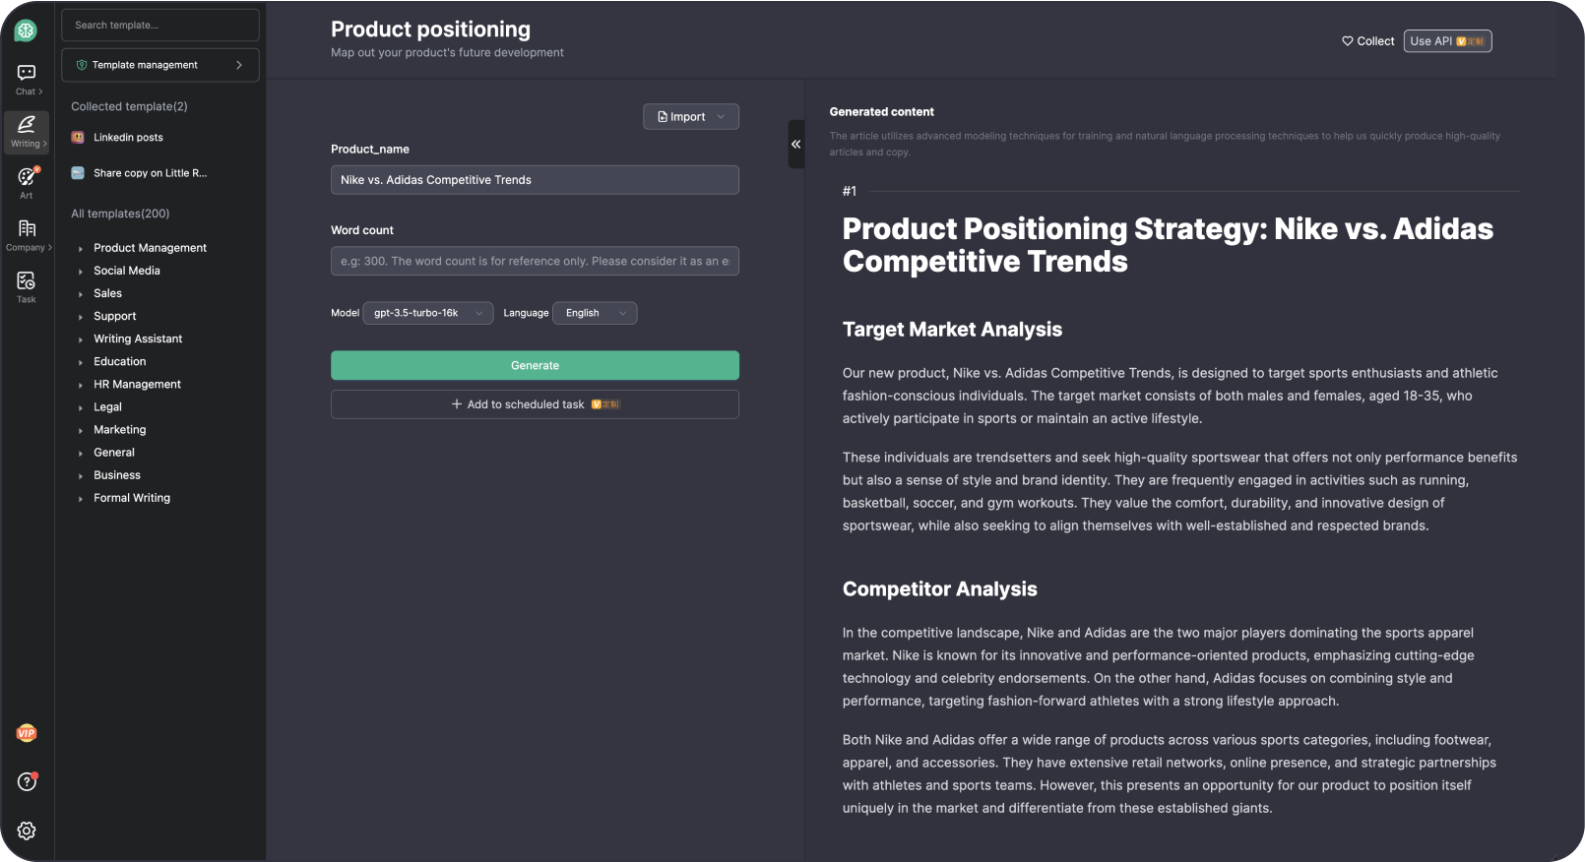Collapse the form panel with double-arrow icon
This screenshot has height=862, width=1585.
795,144
